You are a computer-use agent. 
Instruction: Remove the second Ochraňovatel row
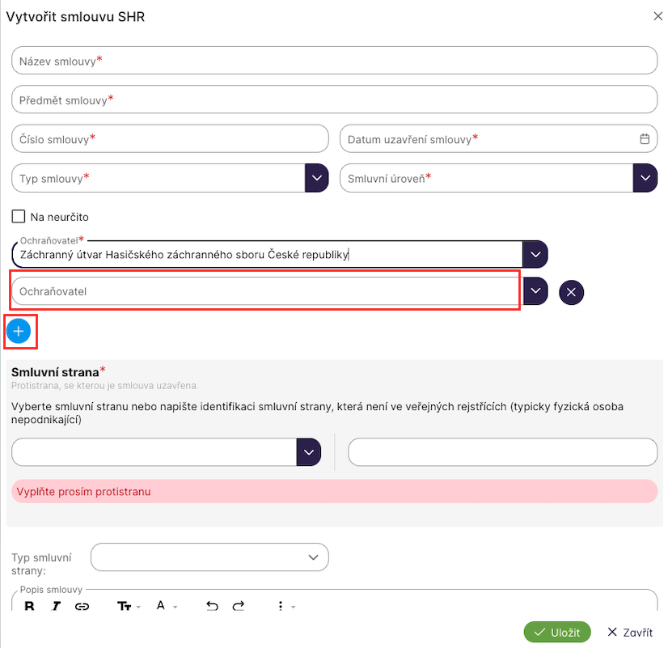[571, 292]
